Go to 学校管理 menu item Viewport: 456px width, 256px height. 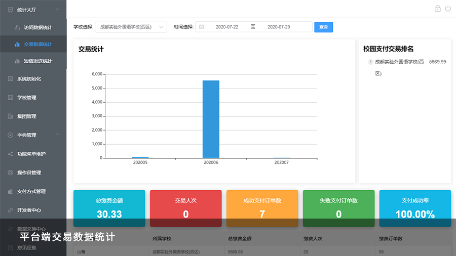coord(33,98)
